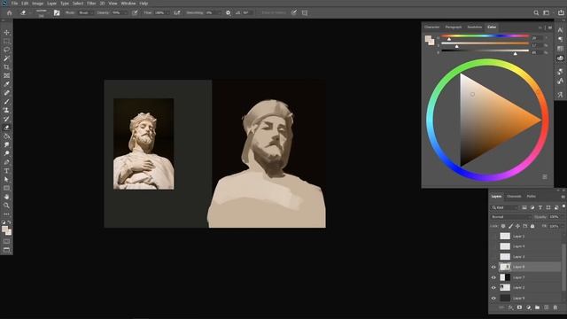This screenshot has height=319, width=567.
Task: Toggle lock transparent pixels
Action: click(x=503, y=226)
